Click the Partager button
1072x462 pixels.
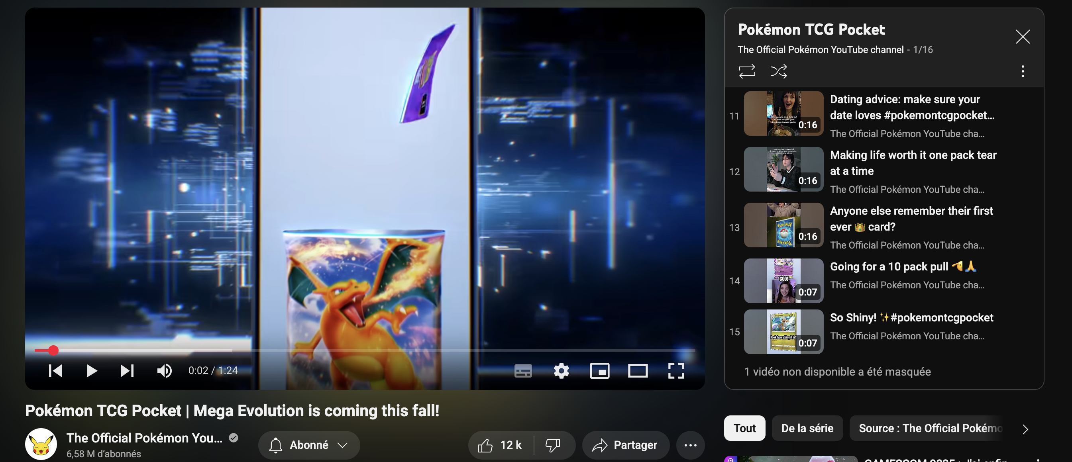[x=626, y=444]
